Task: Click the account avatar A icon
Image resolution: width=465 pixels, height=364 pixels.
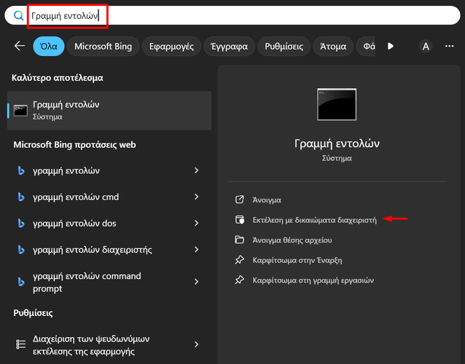Action: tap(426, 46)
